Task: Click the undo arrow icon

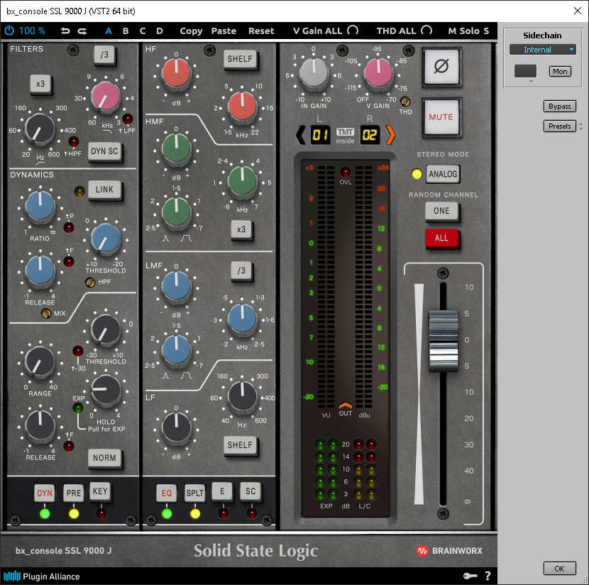Action: [x=65, y=31]
